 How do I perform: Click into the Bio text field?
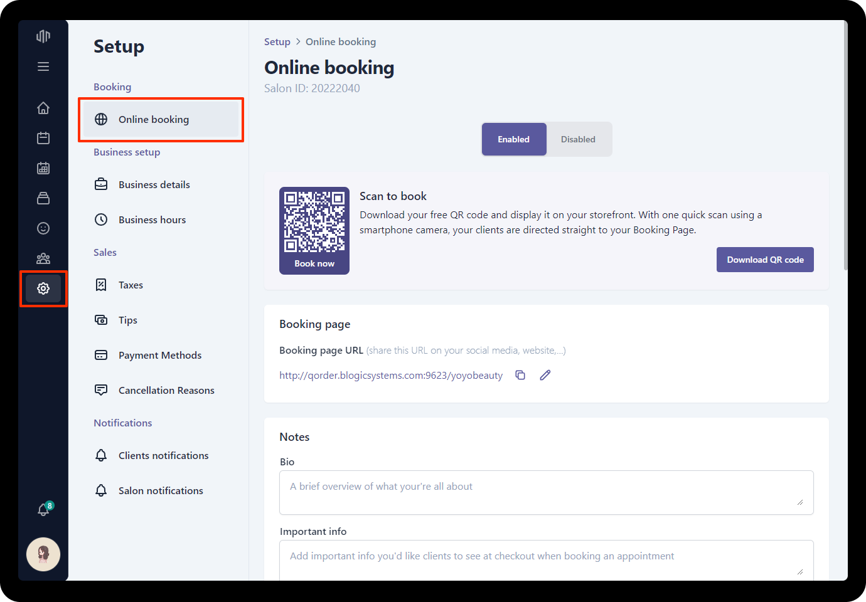pyautogui.click(x=546, y=492)
